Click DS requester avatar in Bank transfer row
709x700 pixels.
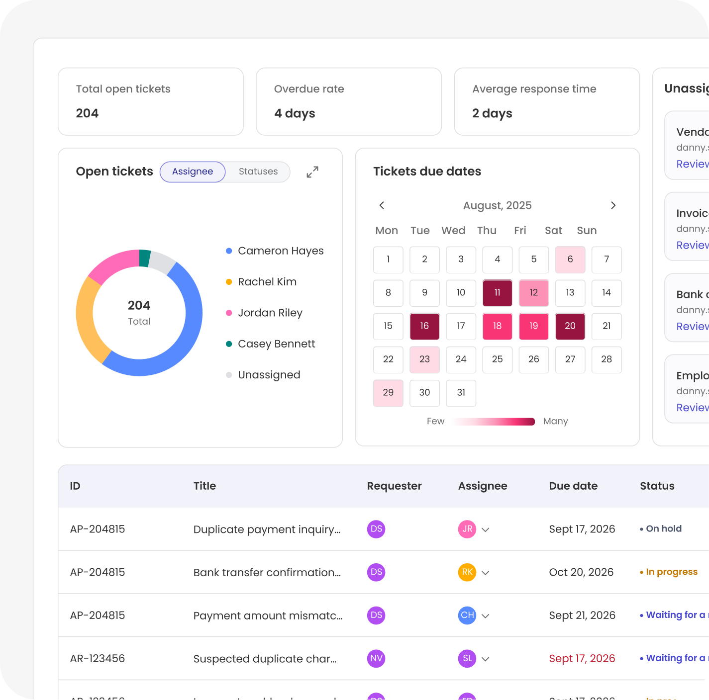[x=376, y=572]
